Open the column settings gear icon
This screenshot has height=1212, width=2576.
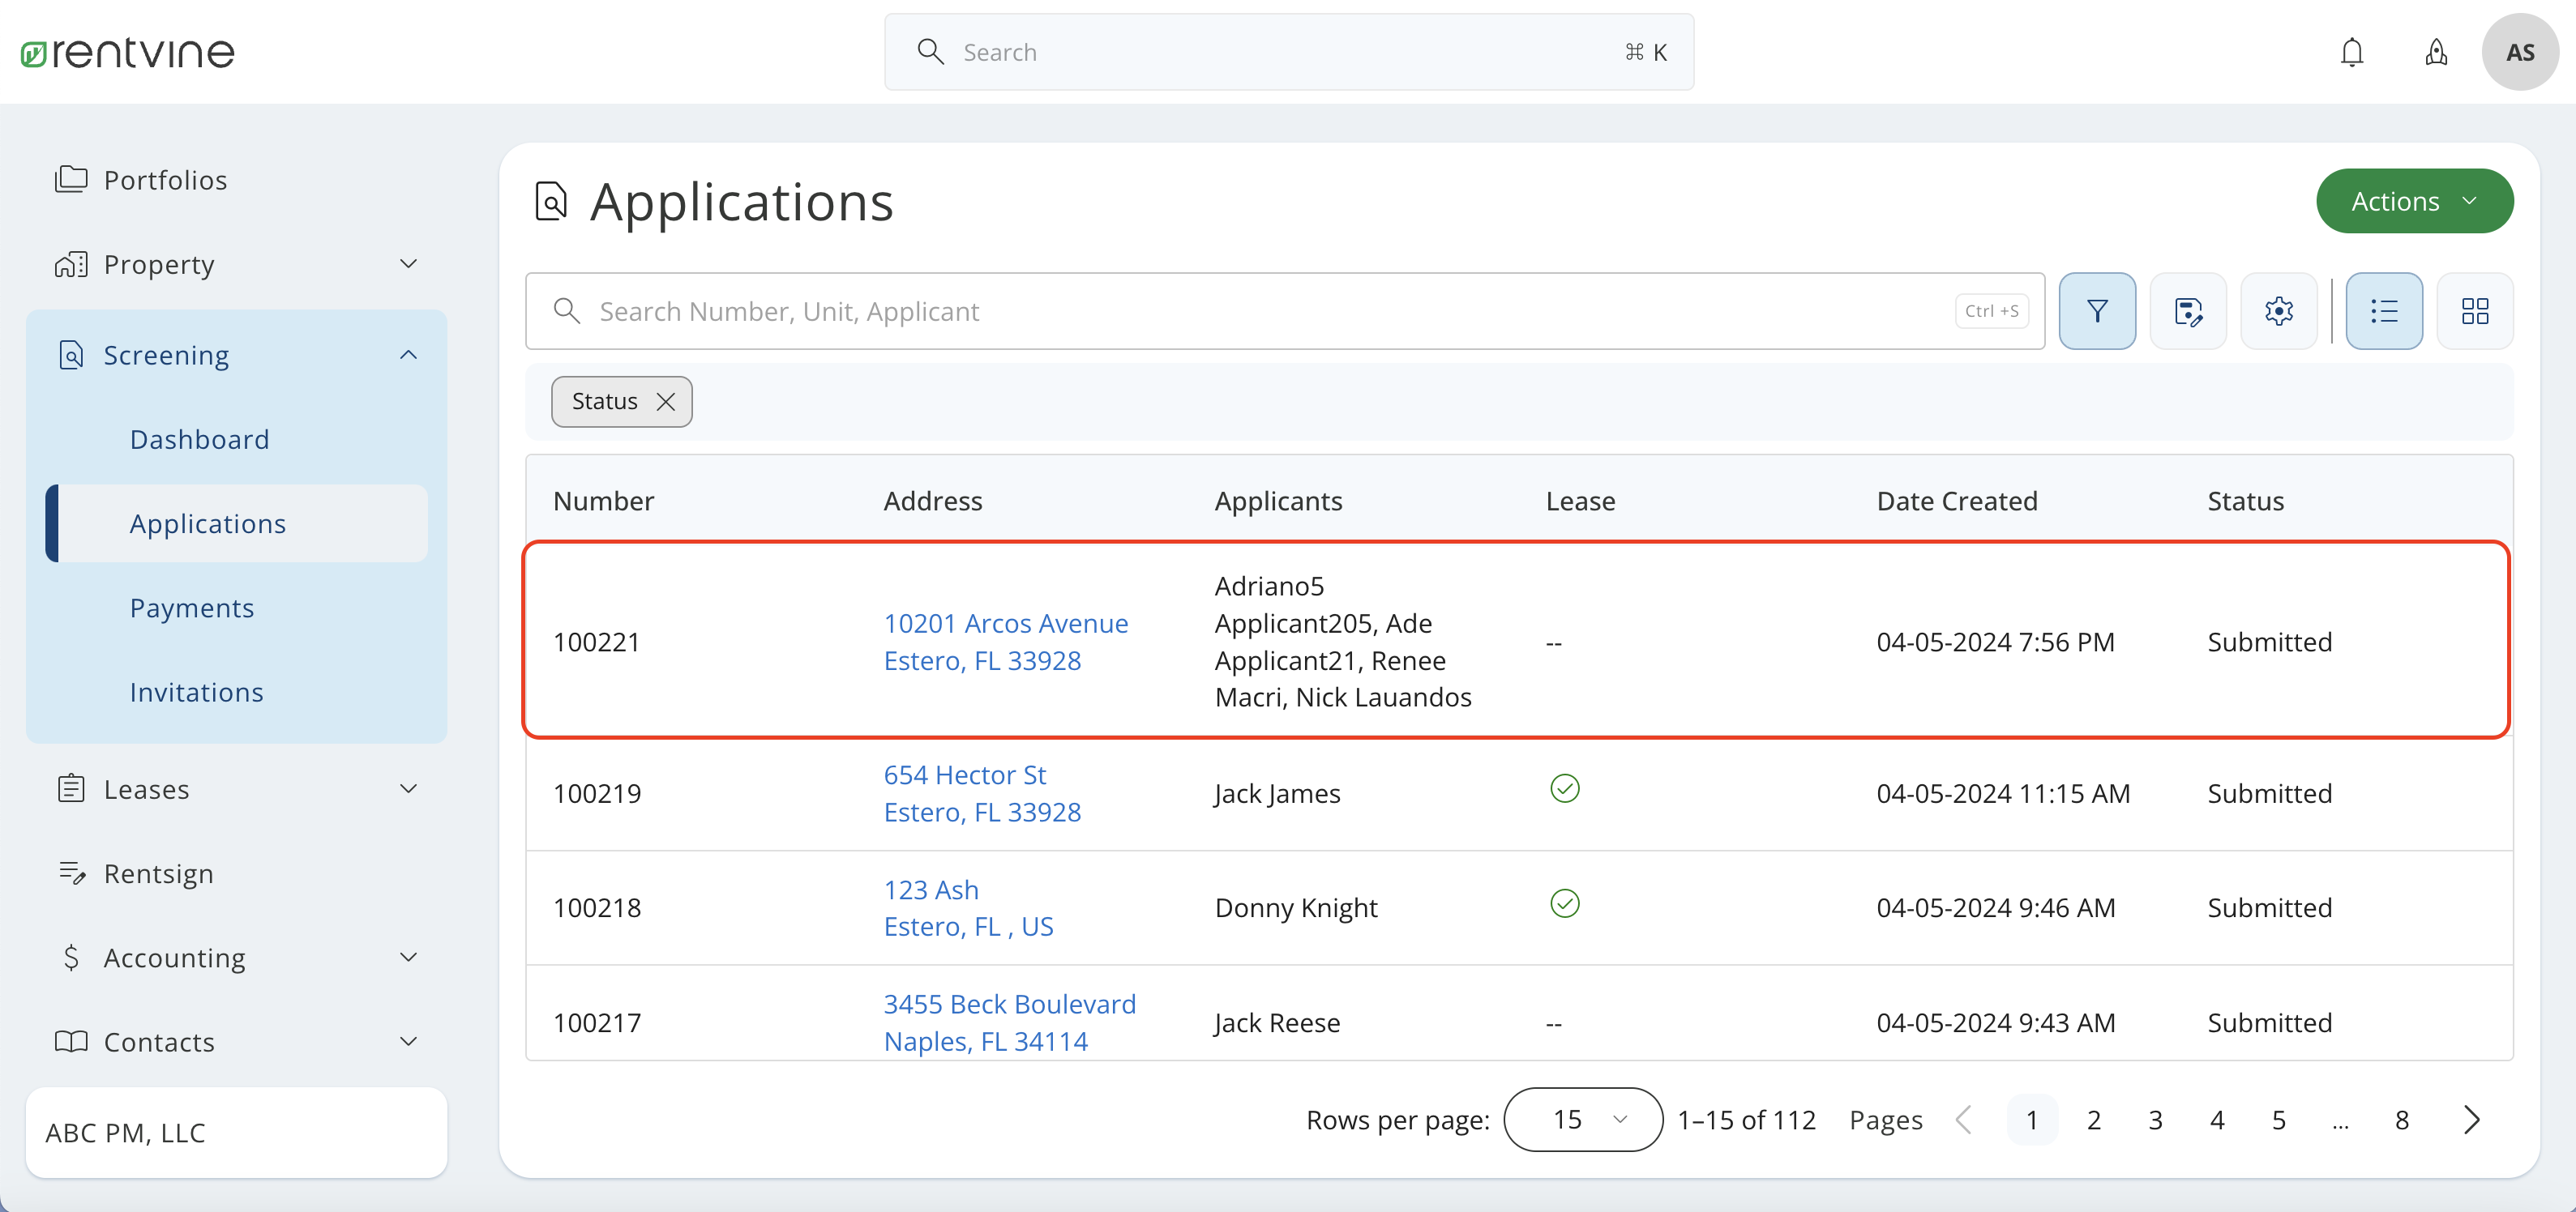tap(2279, 311)
